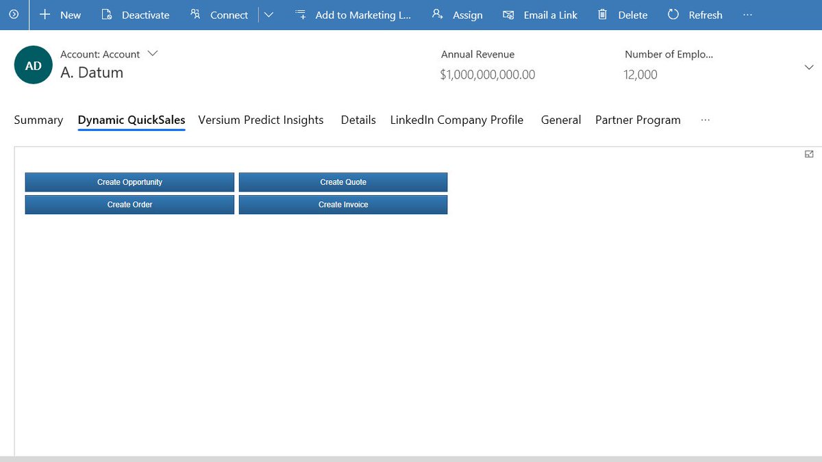Open the Details tab
This screenshot has width=822, height=462.
358,120
